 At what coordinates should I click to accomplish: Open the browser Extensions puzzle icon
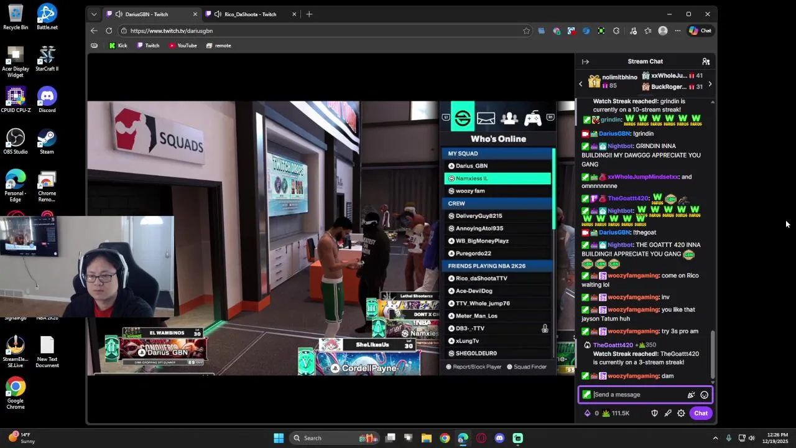[616, 30]
